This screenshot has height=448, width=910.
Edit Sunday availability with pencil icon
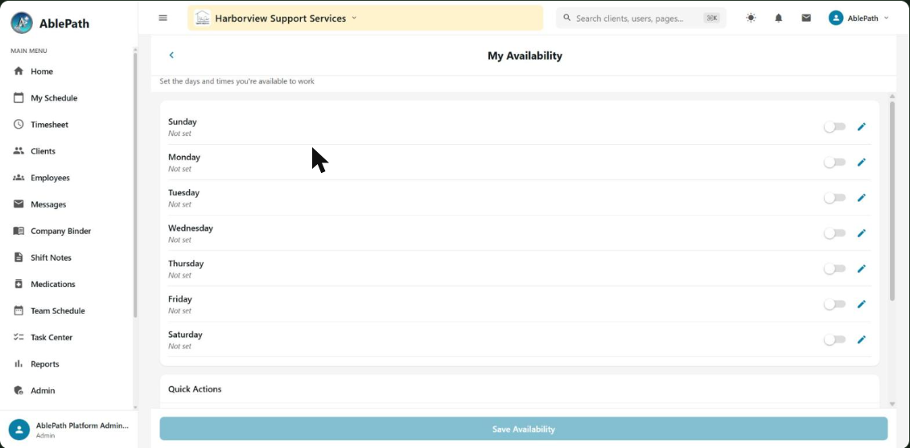[861, 126]
